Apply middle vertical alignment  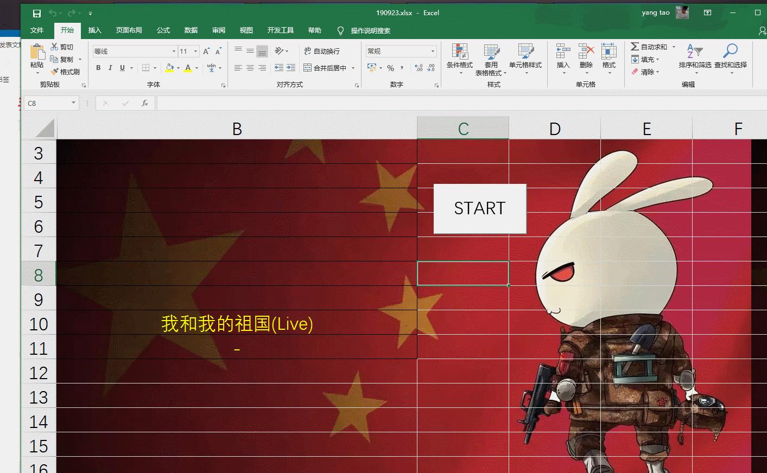tap(250, 51)
